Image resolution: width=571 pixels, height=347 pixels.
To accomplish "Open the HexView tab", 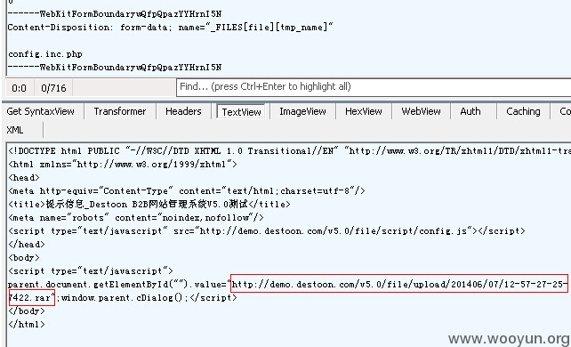I will coord(364,111).
